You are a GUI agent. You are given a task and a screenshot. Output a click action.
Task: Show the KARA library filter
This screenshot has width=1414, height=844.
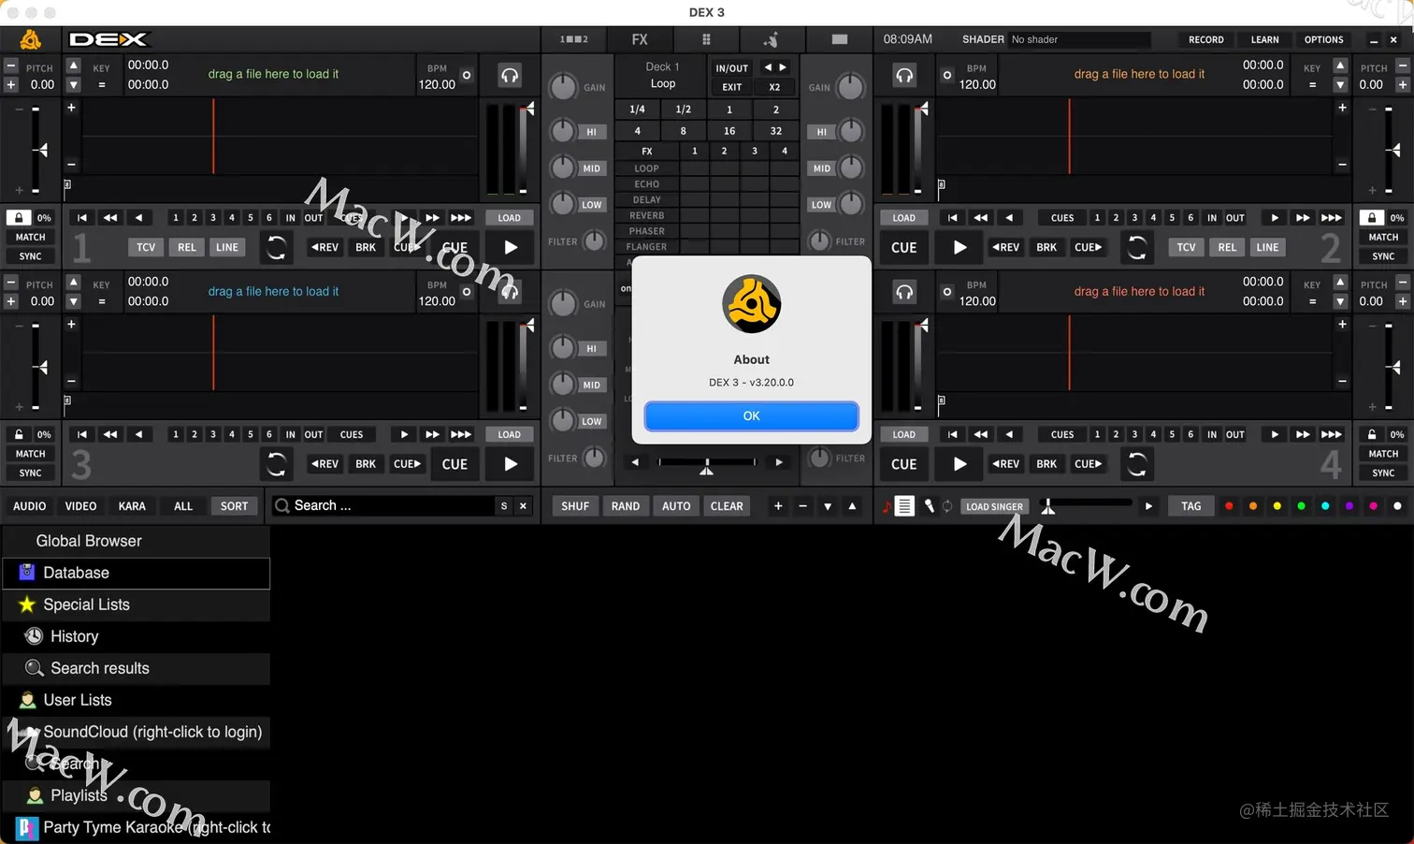(x=132, y=506)
